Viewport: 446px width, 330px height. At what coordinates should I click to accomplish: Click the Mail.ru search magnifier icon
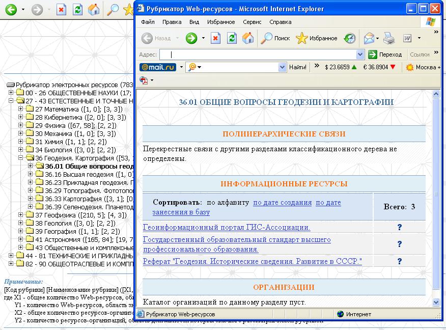(x=192, y=67)
